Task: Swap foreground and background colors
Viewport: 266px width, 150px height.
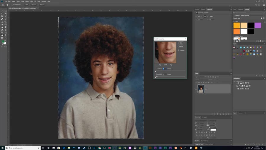Action: coord(5,41)
